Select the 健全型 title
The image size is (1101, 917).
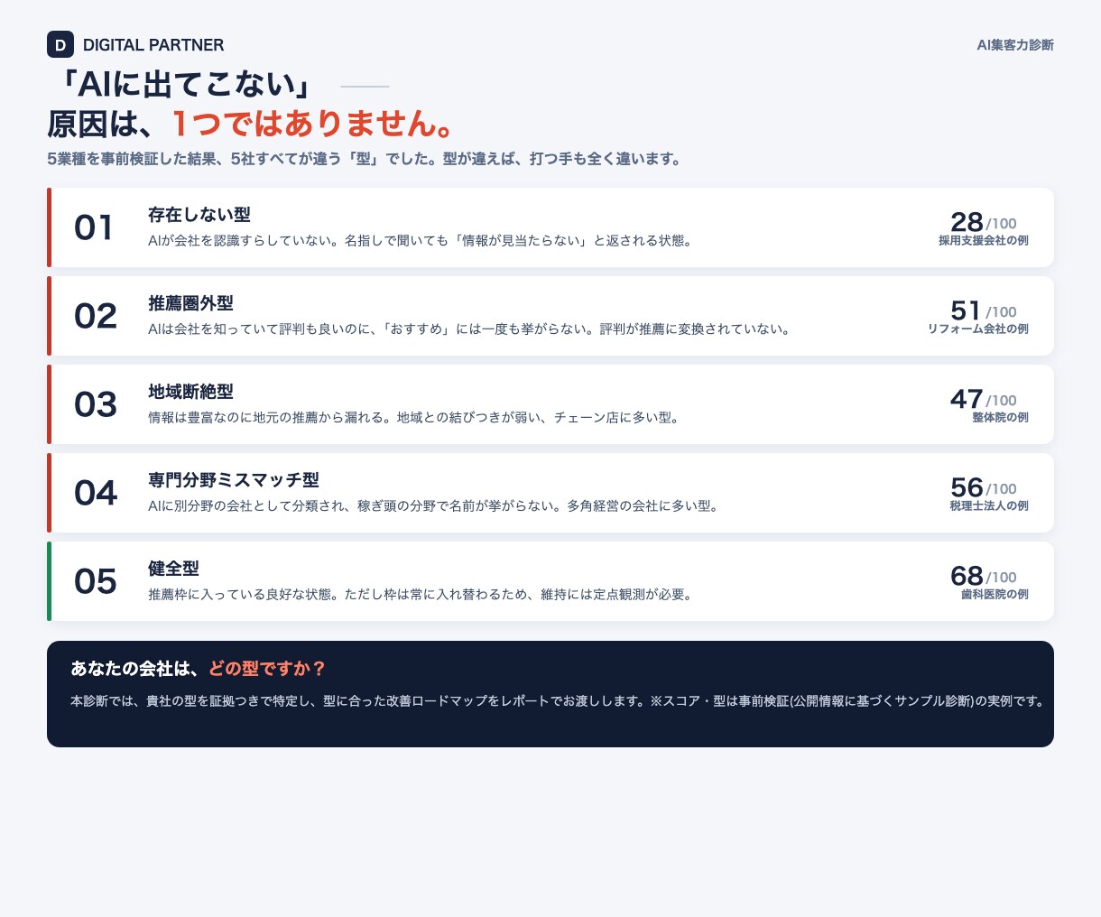(x=173, y=569)
